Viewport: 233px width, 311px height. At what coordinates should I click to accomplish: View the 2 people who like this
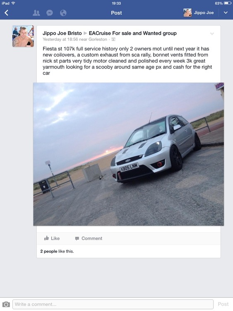49,251
